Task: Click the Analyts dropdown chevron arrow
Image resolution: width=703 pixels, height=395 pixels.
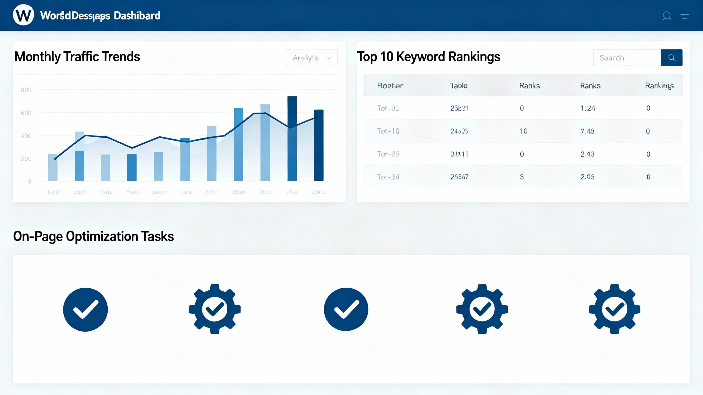Action: point(329,58)
